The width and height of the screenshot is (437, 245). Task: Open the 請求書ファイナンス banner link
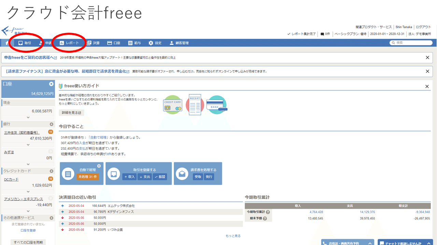(68, 71)
